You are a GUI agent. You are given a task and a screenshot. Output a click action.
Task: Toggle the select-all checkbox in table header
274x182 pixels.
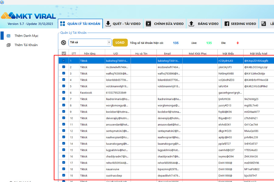tap(64, 53)
